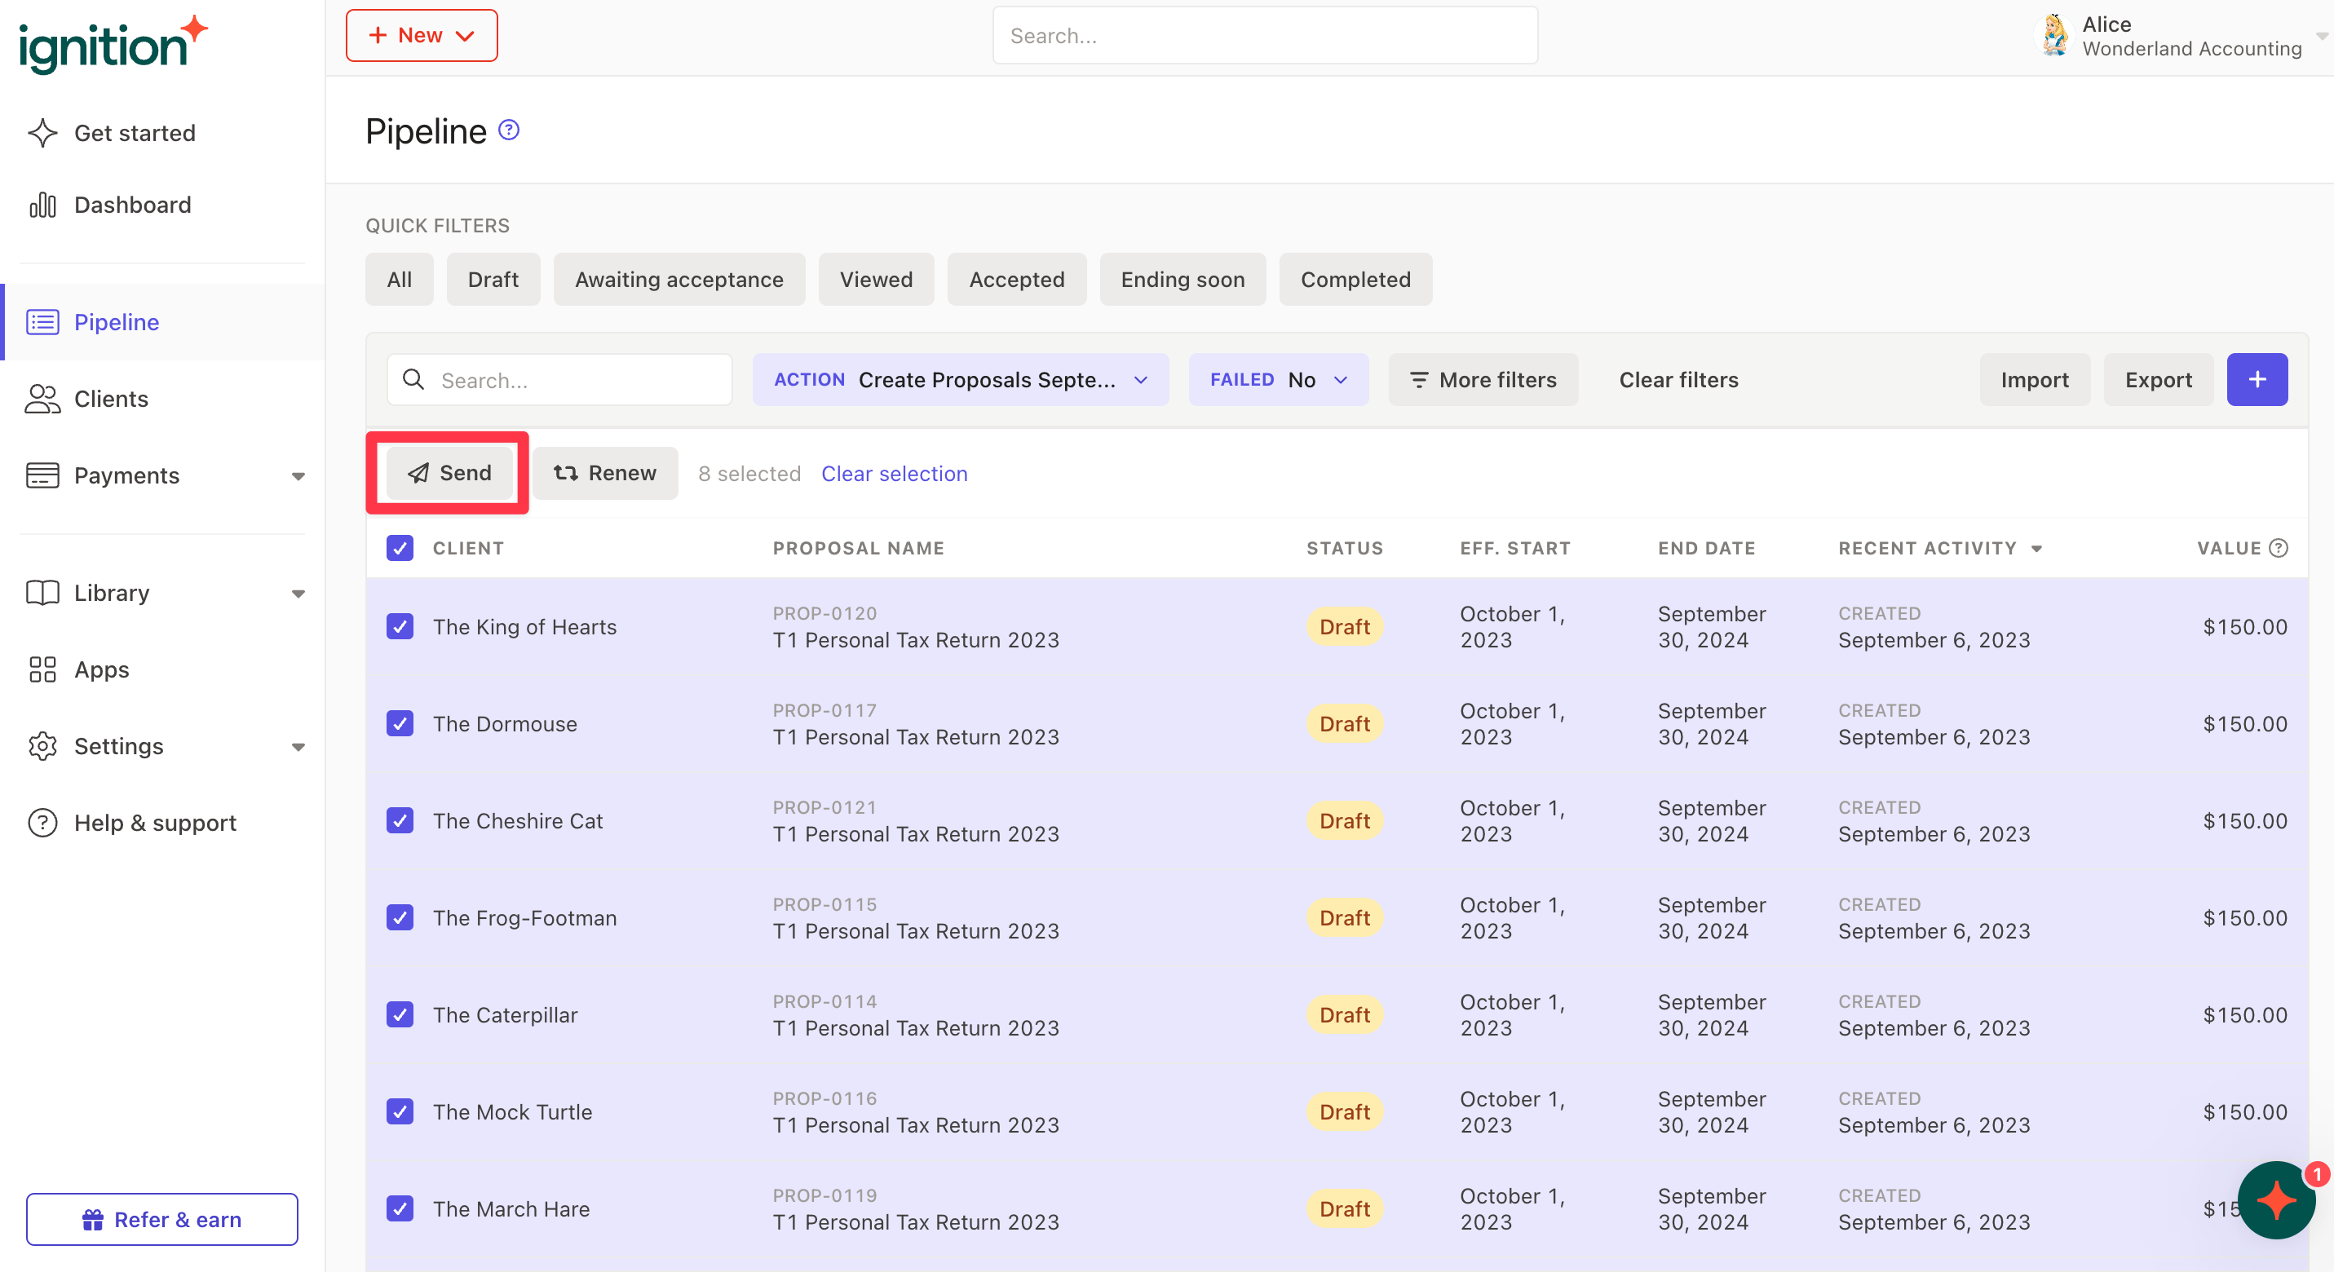Expand the Library submenu arrow
Viewport: 2334px width, 1272px height.
[x=298, y=594]
